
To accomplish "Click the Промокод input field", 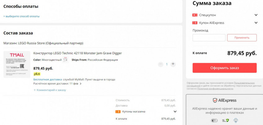I will tap(209, 38).
